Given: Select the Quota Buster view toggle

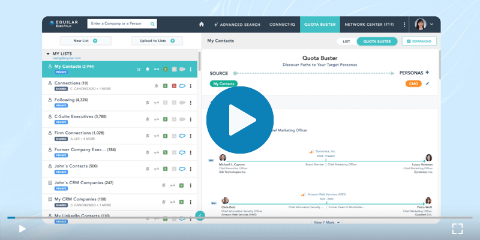Looking at the screenshot, I should pos(377,41).
